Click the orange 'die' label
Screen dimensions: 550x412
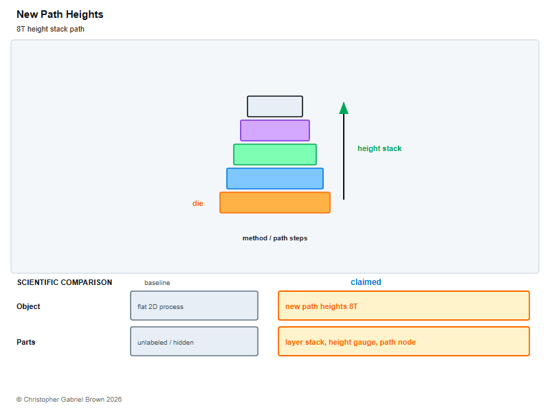click(198, 203)
